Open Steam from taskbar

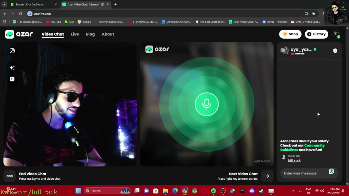[x=261, y=191]
